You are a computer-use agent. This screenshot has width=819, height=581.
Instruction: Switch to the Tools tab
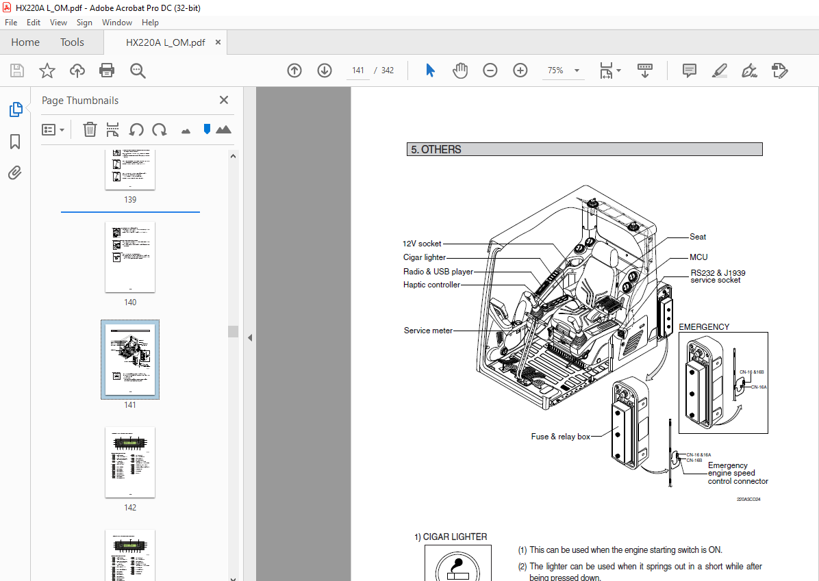(72, 42)
